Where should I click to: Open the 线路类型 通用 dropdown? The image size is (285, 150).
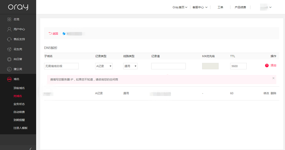tap(130, 66)
